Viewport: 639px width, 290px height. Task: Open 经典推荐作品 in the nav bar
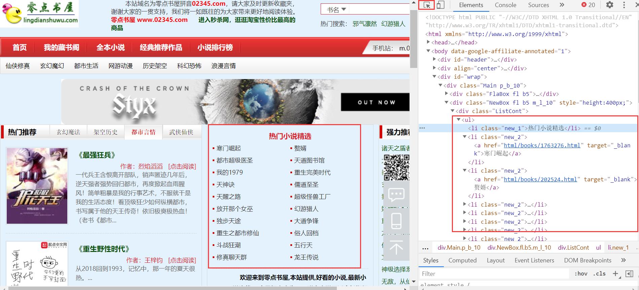pyautogui.click(x=161, y=47)
